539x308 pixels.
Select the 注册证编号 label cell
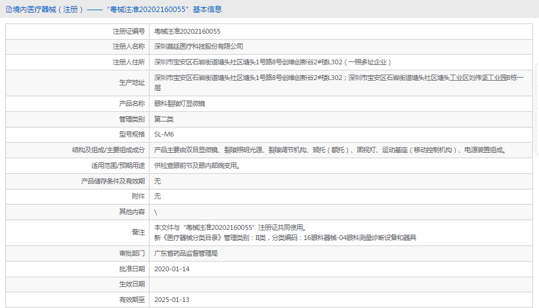[x=78, y=31]
